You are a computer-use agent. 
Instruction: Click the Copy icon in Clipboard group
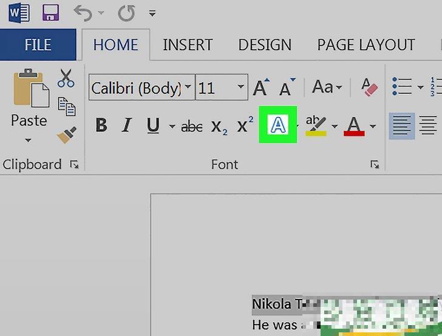[x=66, y=106]
